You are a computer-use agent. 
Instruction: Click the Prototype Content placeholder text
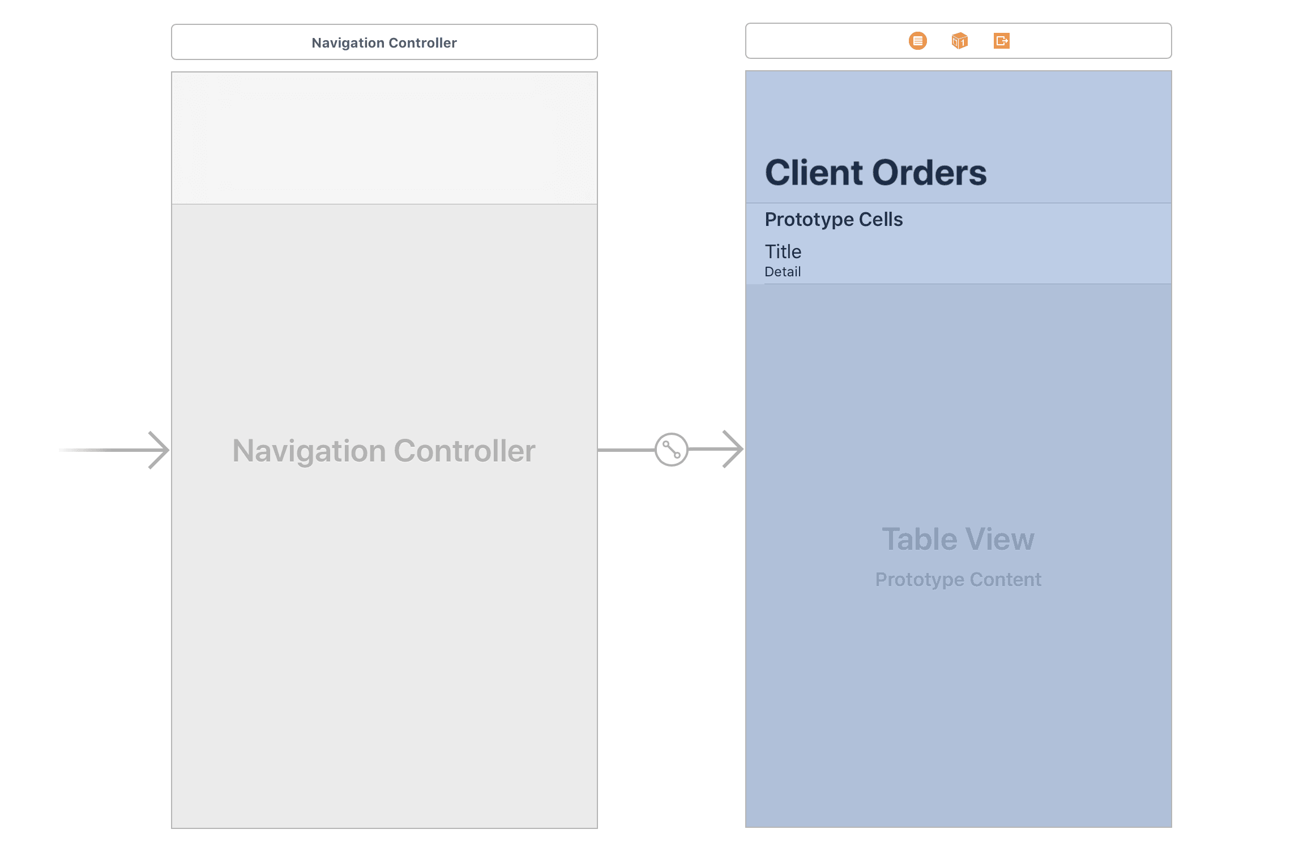(958, 579)
